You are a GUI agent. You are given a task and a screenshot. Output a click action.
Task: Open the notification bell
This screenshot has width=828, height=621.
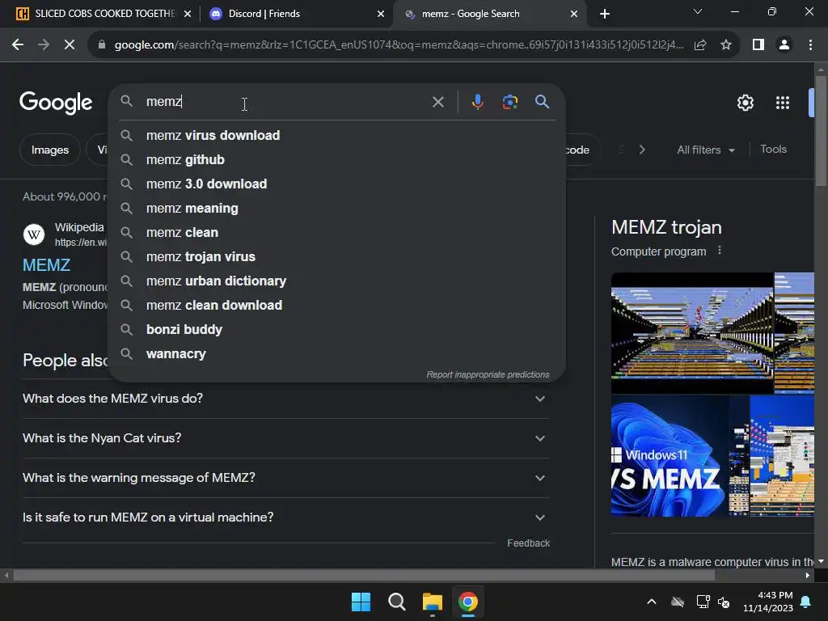tap(806, 602)
